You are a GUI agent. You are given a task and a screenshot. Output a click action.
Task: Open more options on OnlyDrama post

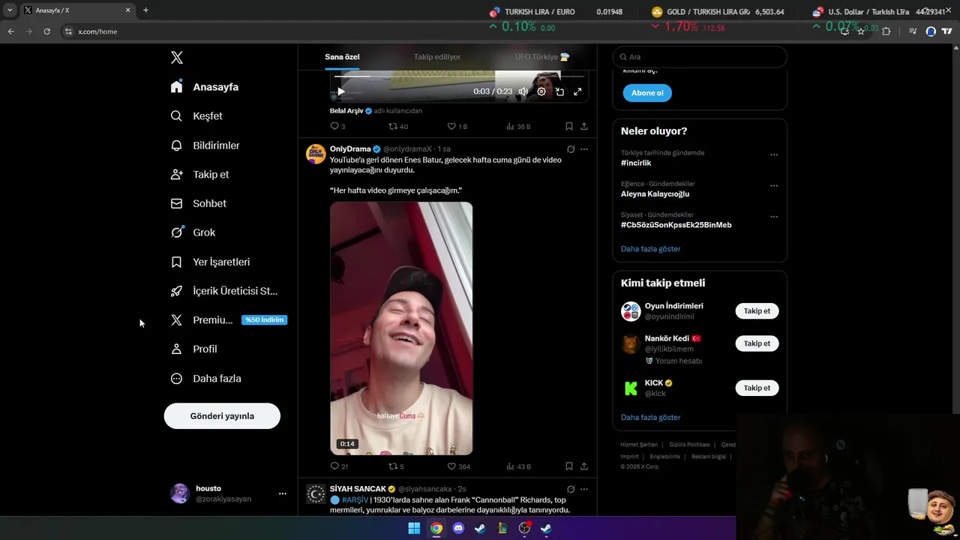coord(584,149)
